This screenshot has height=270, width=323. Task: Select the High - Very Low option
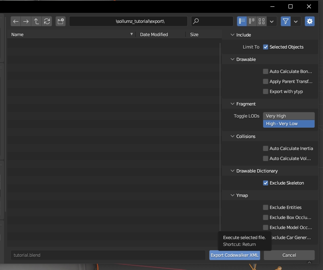point(288,124)
